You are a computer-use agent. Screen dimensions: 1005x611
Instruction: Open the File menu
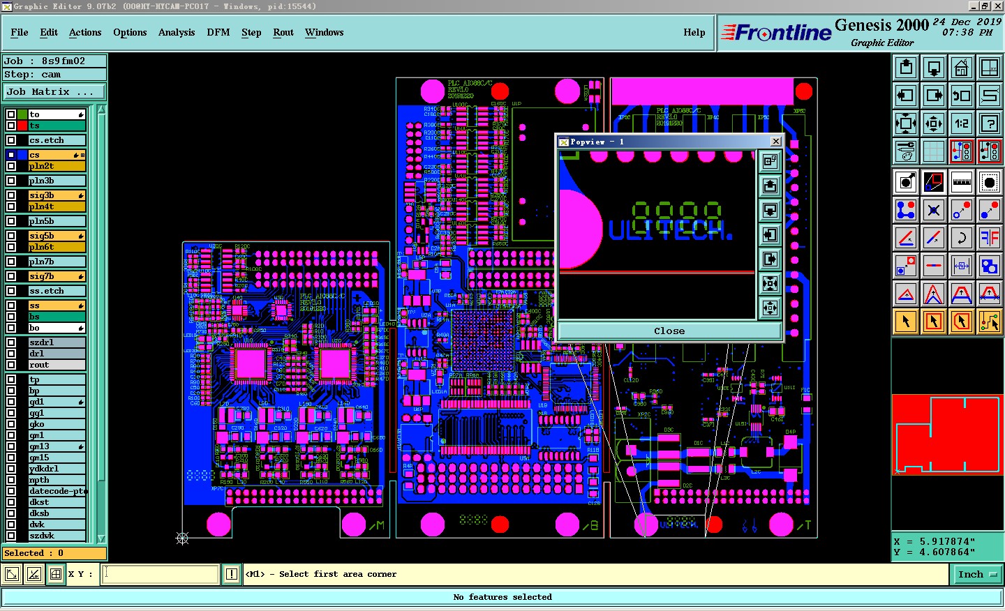[x=20, y=32]
